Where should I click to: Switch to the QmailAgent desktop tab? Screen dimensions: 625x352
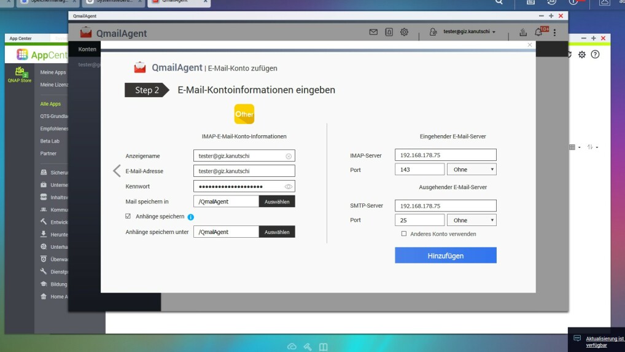(x=179, y=3)
